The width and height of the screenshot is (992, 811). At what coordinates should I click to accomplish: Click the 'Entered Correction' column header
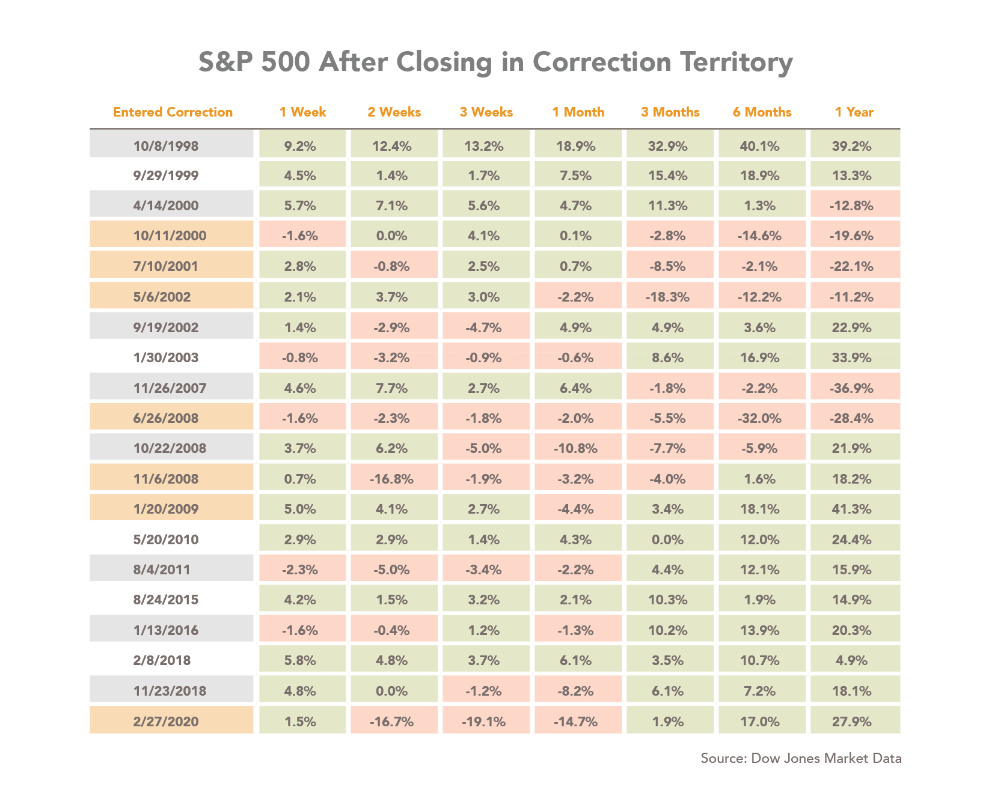[x=173, y=112]
